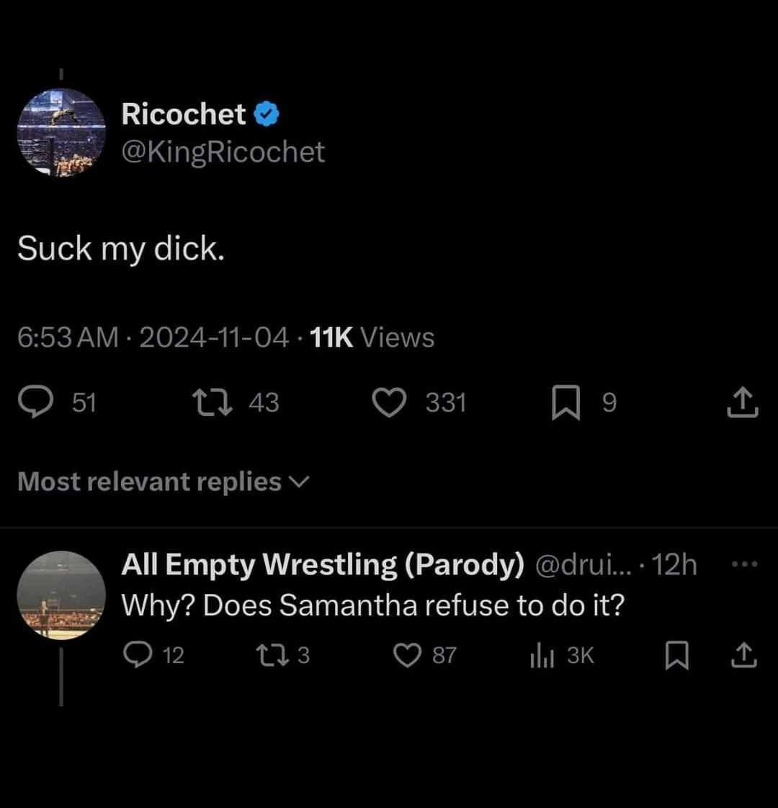The image size is (778, 808).
Task: Open the three-dot menu on the reply
Action: [745, 564]
